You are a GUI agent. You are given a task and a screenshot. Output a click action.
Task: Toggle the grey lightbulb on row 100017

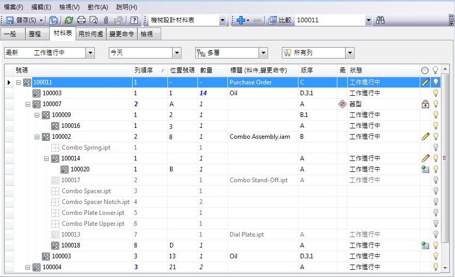coord(435,180)
